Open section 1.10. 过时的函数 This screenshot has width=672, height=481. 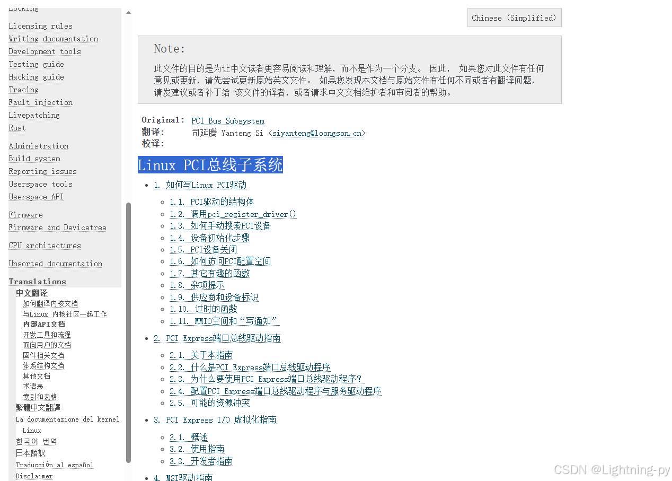pos(204,309)
